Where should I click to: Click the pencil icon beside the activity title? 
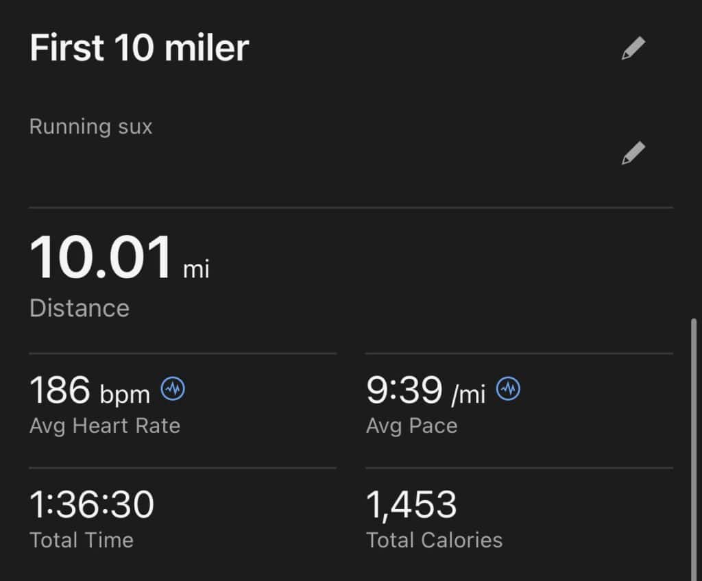[633, 49]
